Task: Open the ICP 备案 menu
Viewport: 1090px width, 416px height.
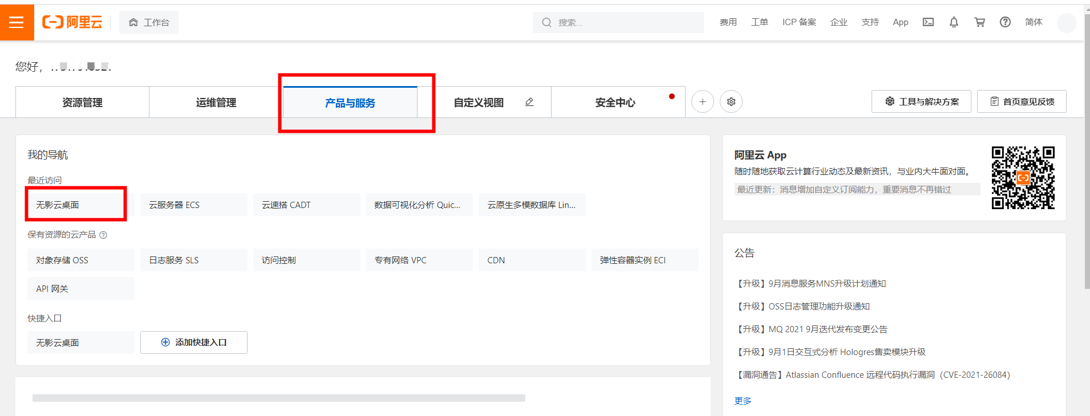Action: click(799, 22)
